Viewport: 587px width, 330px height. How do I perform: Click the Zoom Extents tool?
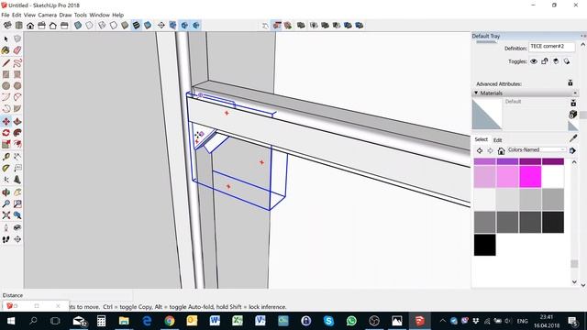pyautogui.click(x=6, y=215)
